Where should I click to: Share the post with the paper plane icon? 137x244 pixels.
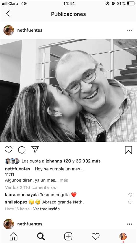coord(35,150)
